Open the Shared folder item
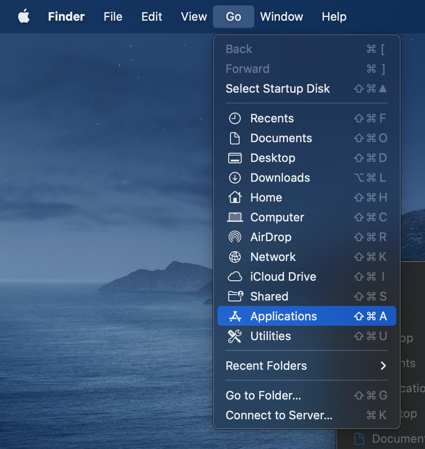This screenshot has height=449, width=425. 269,296
